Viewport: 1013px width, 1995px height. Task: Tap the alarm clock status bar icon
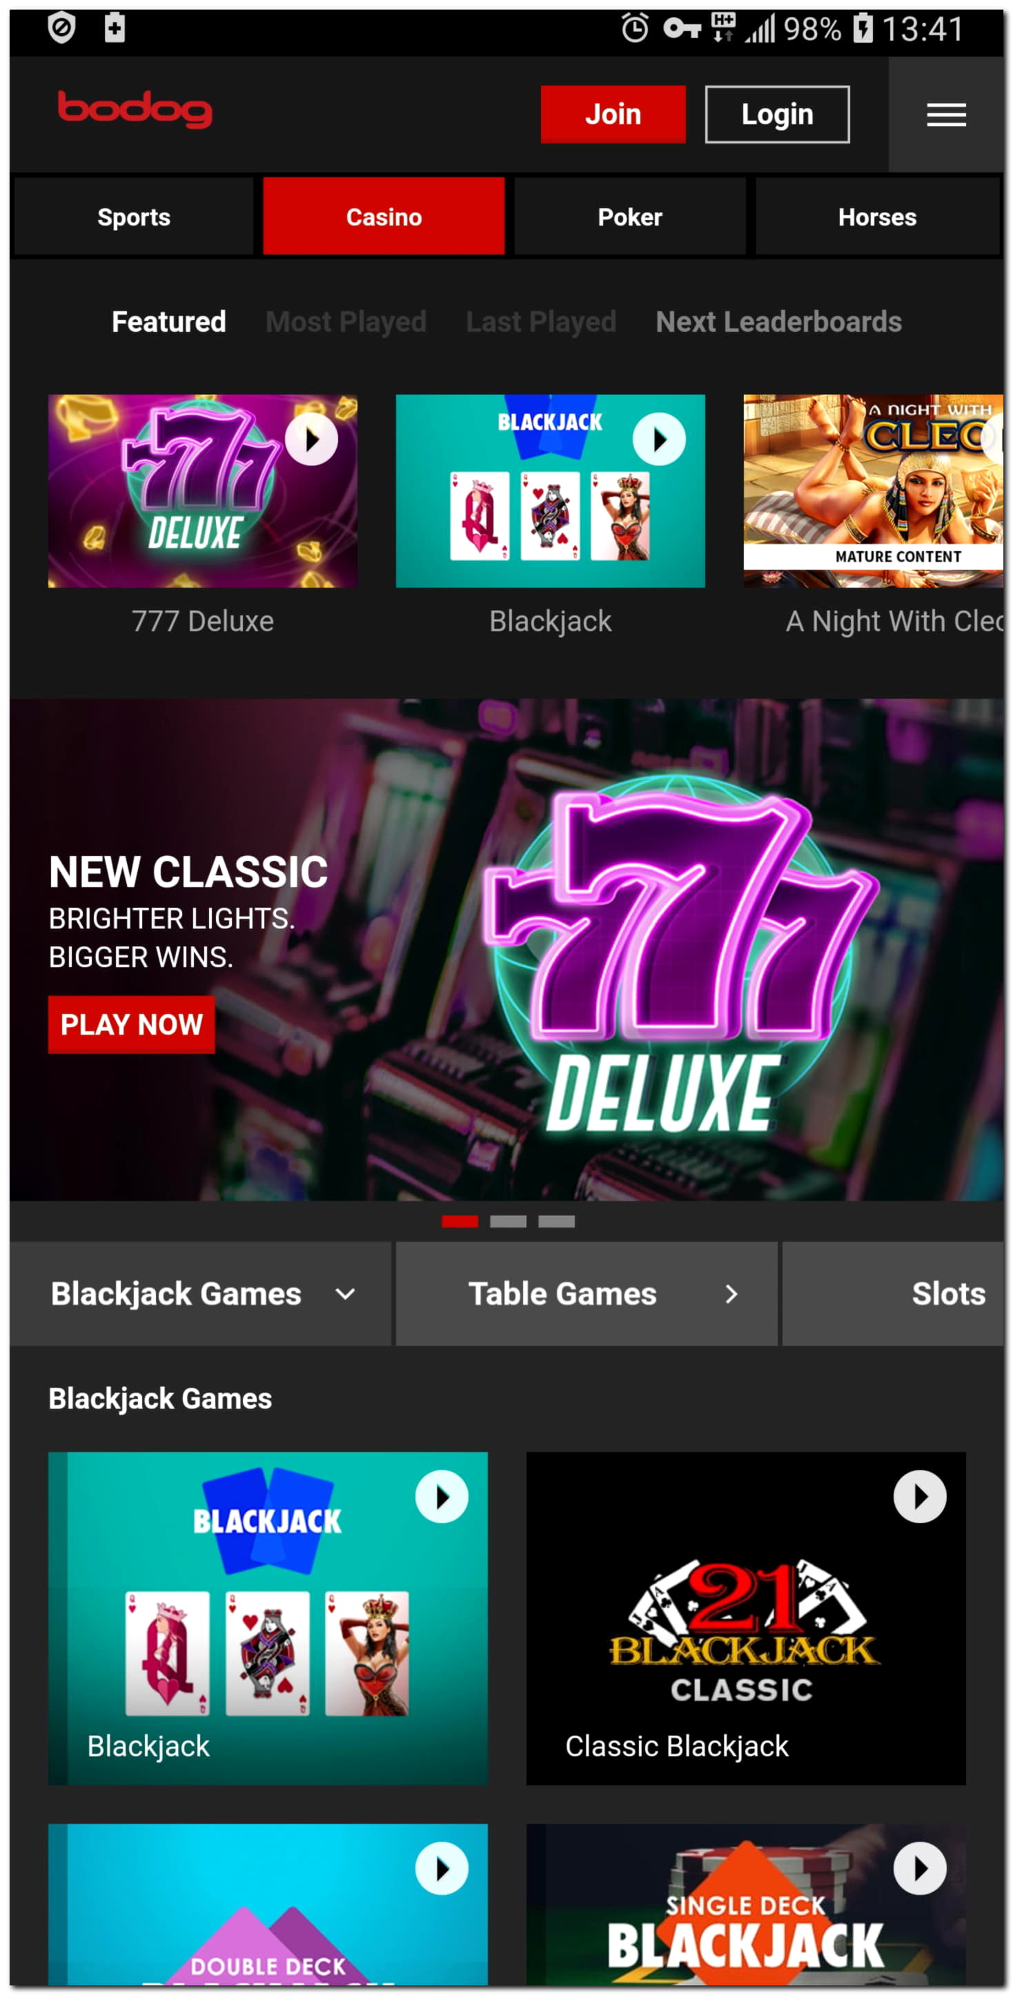pyautogui.click(x=634, y=29)
